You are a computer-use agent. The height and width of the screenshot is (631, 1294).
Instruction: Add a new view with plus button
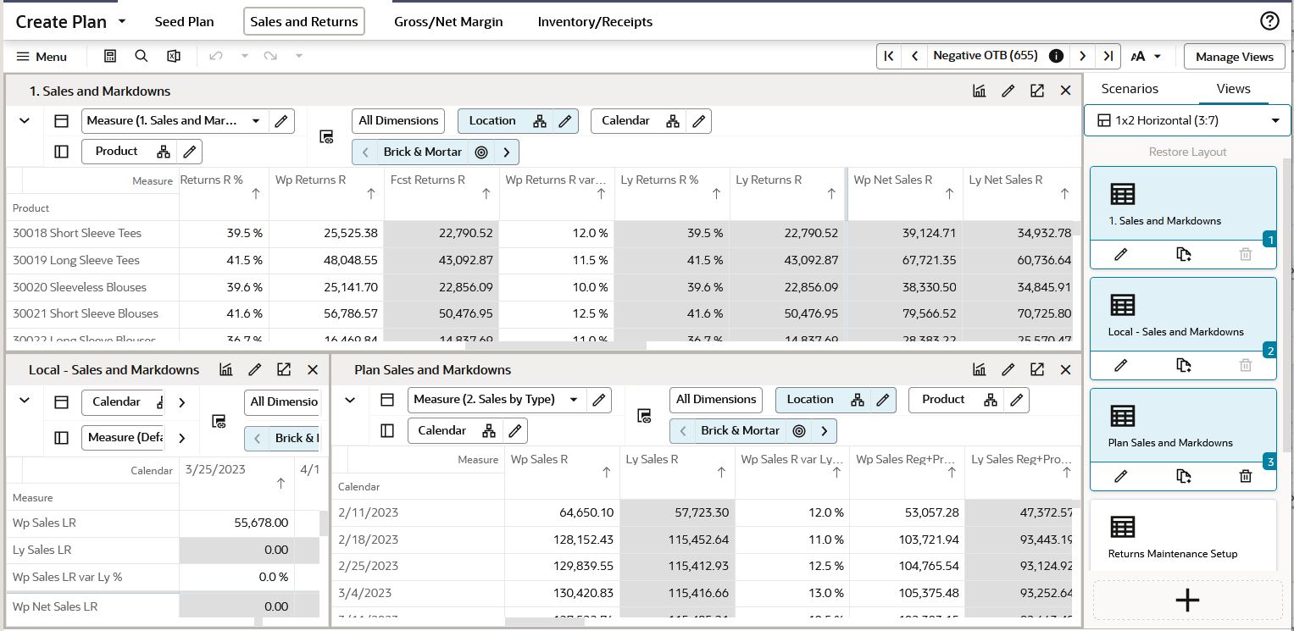[x=1187, y=600]
